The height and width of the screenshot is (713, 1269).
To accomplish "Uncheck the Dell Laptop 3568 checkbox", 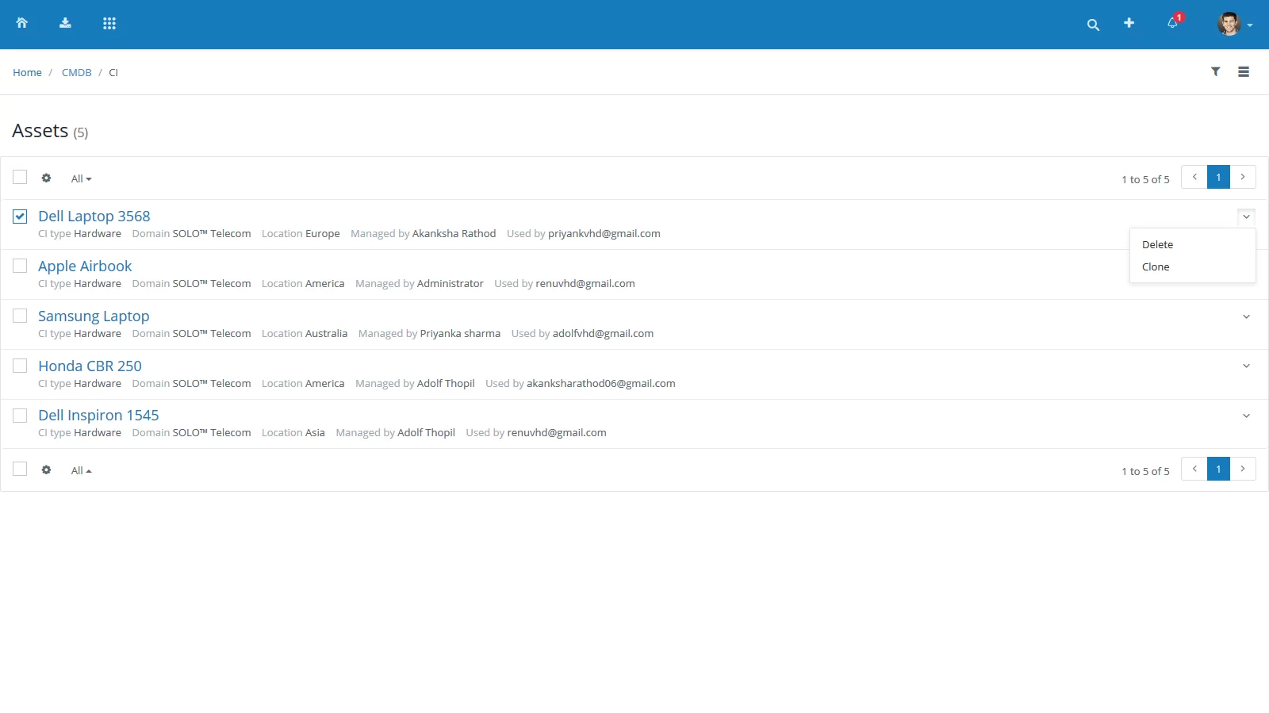I will tap(20, 217).
